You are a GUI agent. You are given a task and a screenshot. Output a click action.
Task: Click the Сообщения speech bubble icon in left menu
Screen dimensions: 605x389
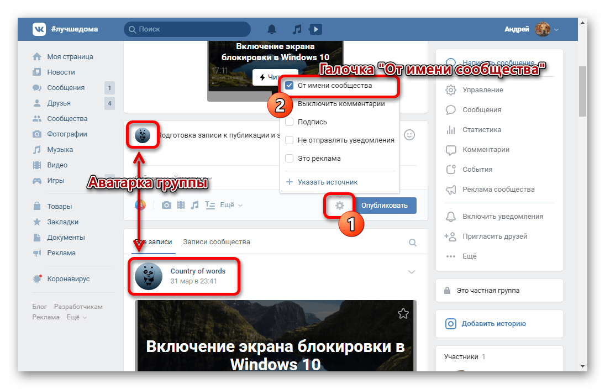click(37, 88)
